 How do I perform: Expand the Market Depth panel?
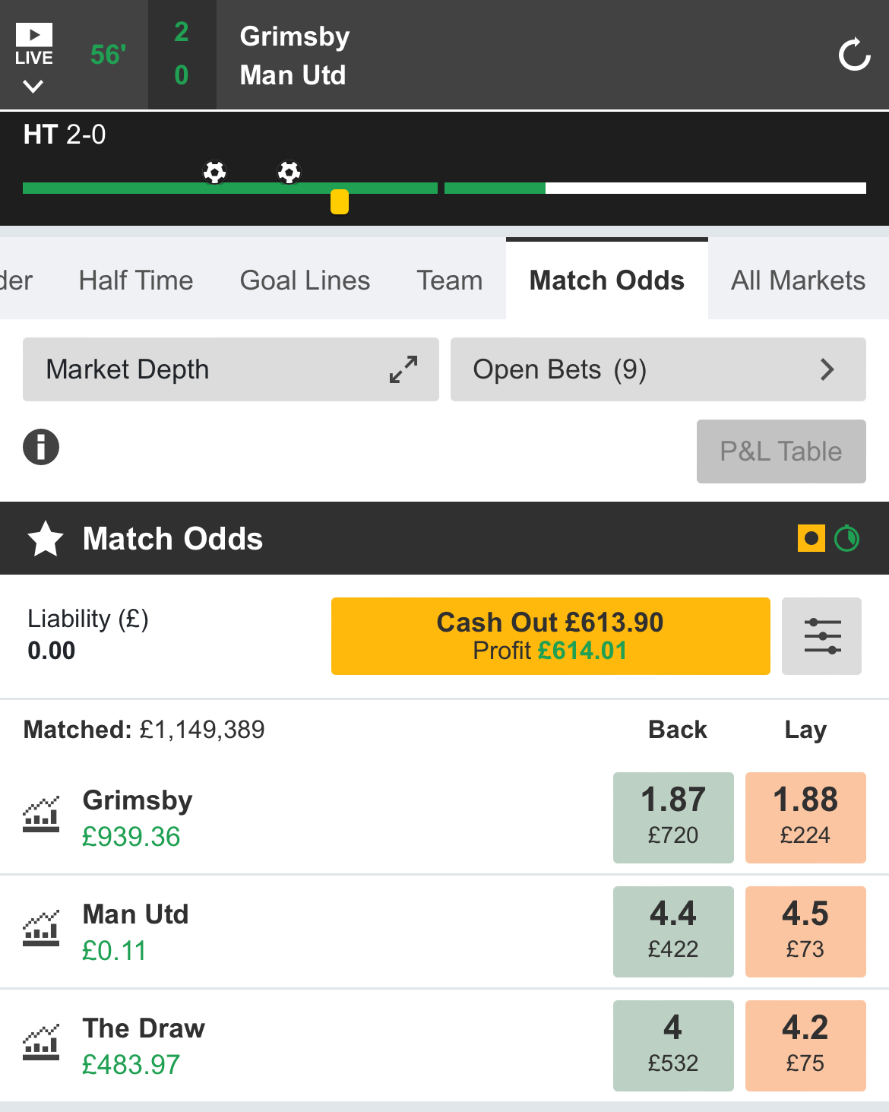click(x=231, y=369)
